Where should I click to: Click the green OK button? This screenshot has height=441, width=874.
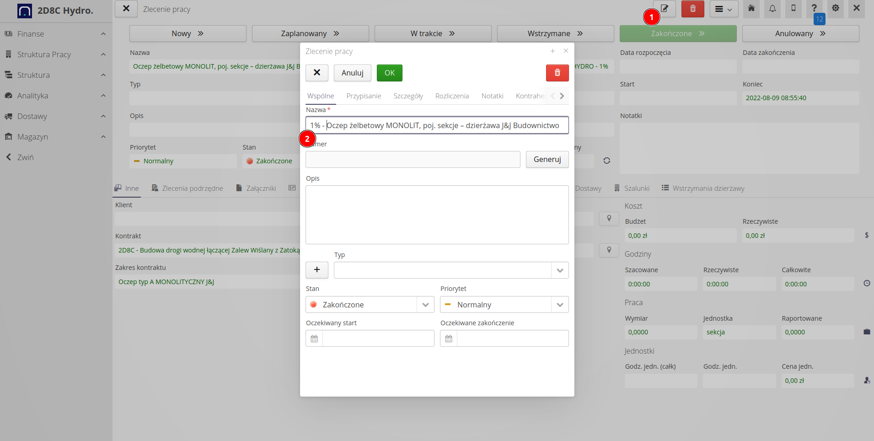[389, 73]
